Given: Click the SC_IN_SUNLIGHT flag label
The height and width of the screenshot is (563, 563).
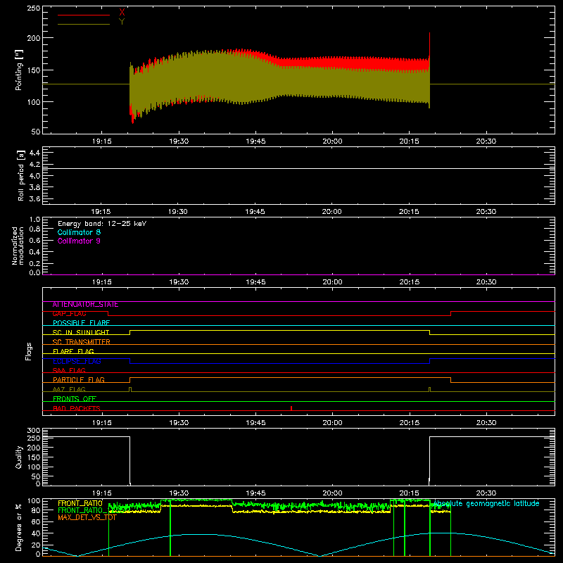Looking at the screenshot, I should click(81, 332).
